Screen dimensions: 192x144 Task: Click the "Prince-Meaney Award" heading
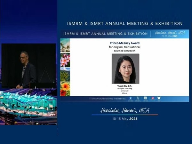coord(124,43)
